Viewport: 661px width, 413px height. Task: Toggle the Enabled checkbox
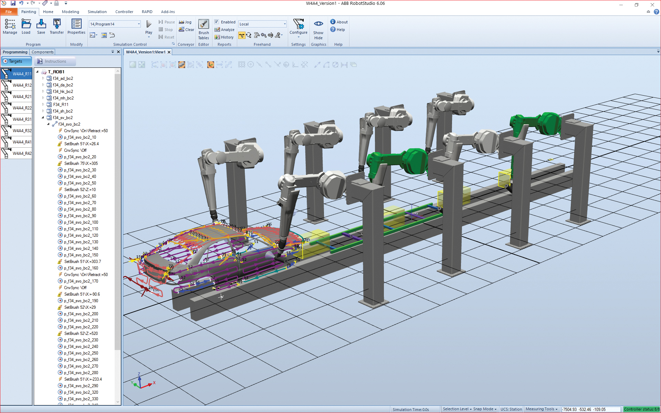[217, 22]
